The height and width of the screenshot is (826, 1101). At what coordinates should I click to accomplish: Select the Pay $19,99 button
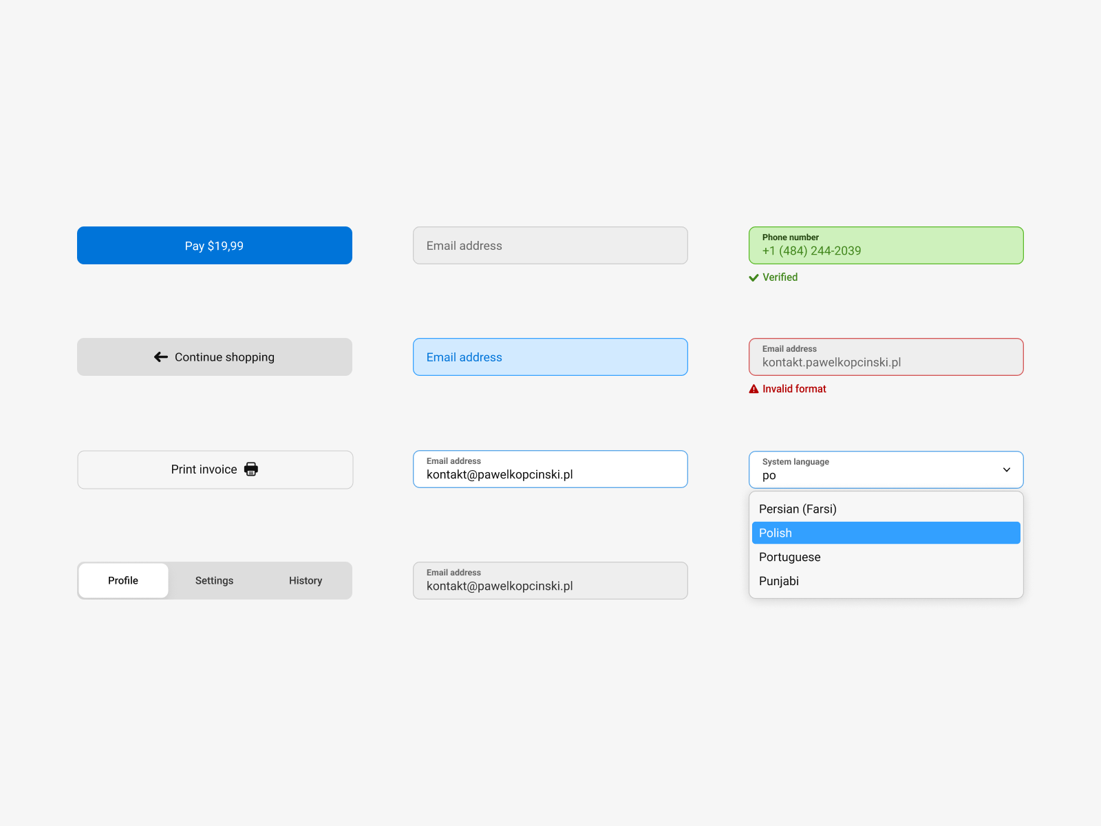pos(214,245)
